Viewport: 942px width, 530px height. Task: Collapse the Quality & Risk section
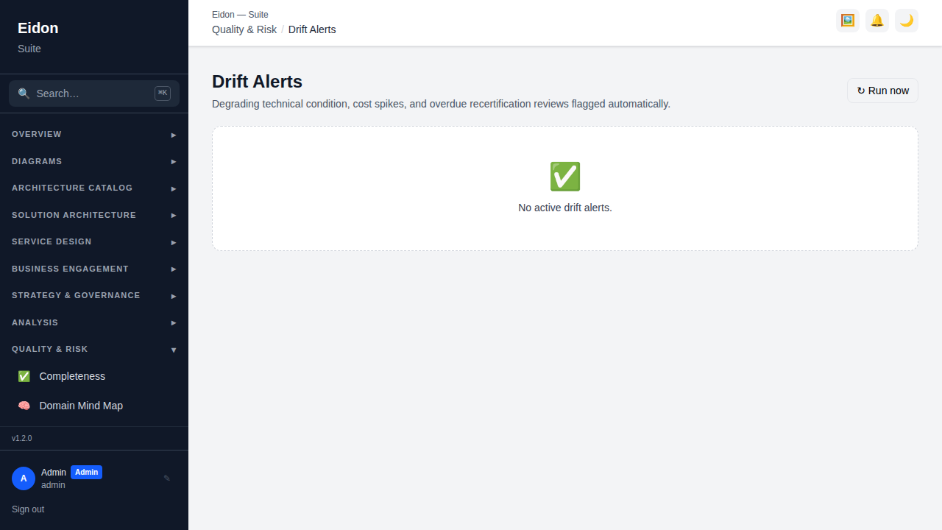pyautogui.click(x=94, y=350)
